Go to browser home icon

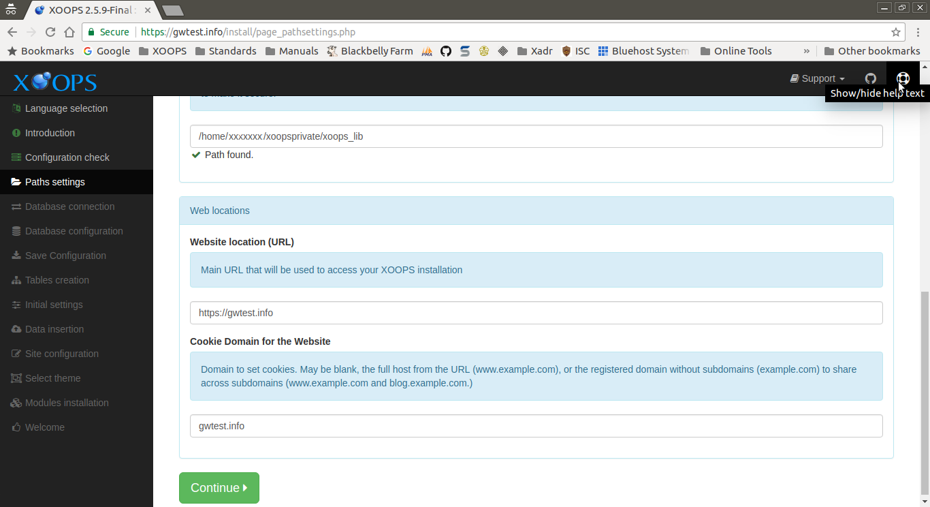[x=69, y=32]
